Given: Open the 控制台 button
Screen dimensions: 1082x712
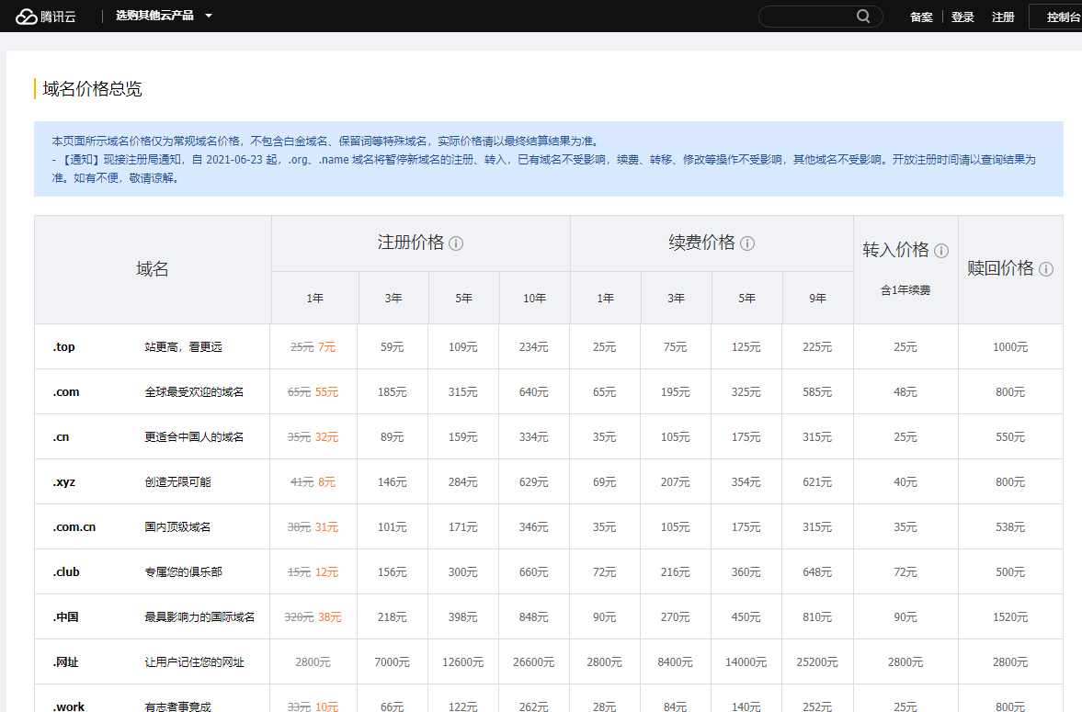Looking at the screenshot, I should 1062,17.
